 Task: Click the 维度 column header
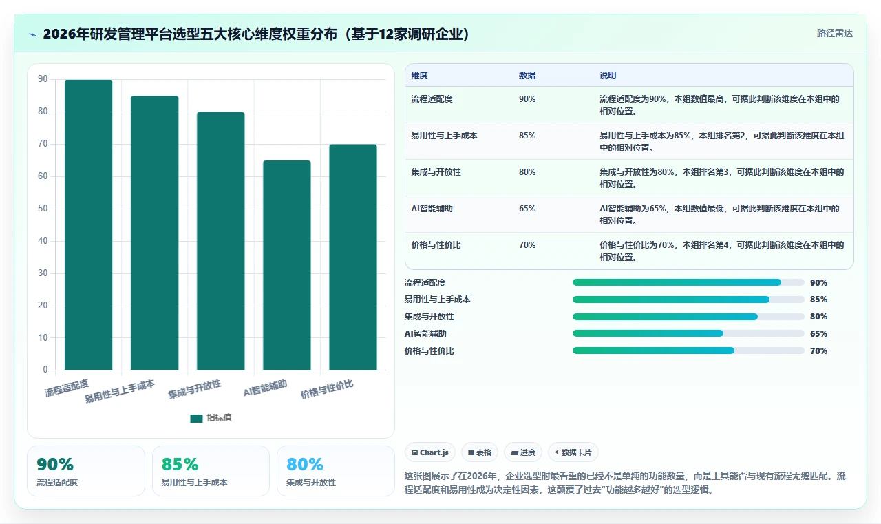coord(419,75)
